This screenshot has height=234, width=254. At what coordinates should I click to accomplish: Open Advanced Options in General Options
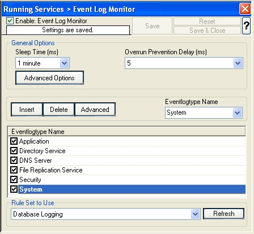(49, 78)
